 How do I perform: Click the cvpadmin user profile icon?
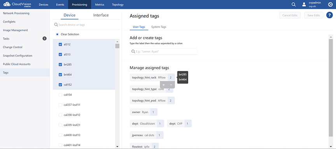[304, 5]
